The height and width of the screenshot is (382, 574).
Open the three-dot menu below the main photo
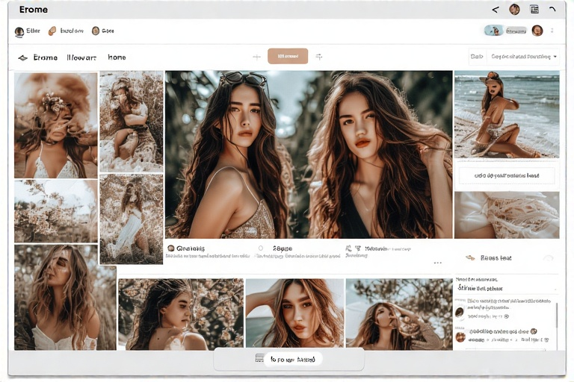point(437,263)
